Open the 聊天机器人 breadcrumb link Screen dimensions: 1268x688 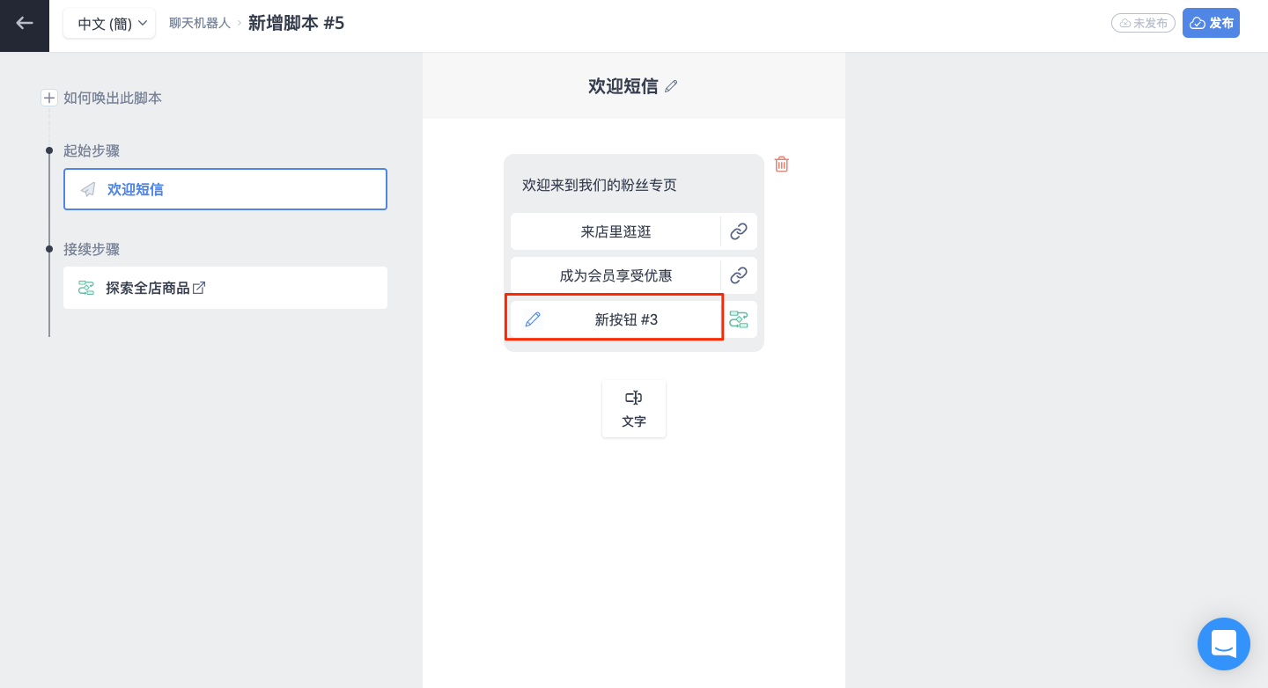pyautogui.click(x=199, y=23)
